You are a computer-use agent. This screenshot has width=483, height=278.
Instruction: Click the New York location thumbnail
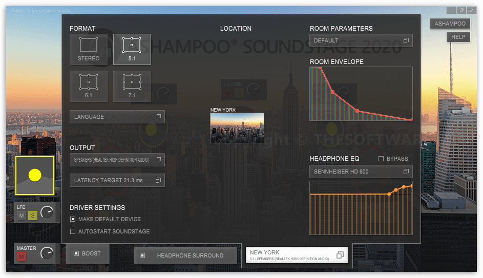237,128
